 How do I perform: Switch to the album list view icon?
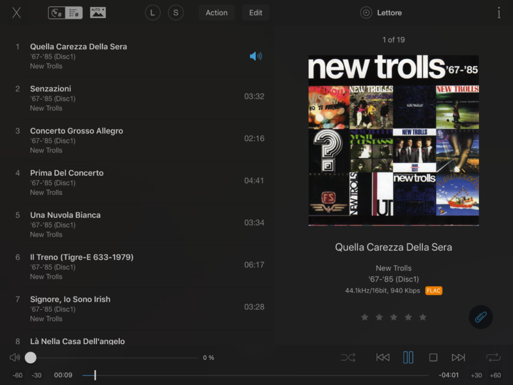point(57,13)
